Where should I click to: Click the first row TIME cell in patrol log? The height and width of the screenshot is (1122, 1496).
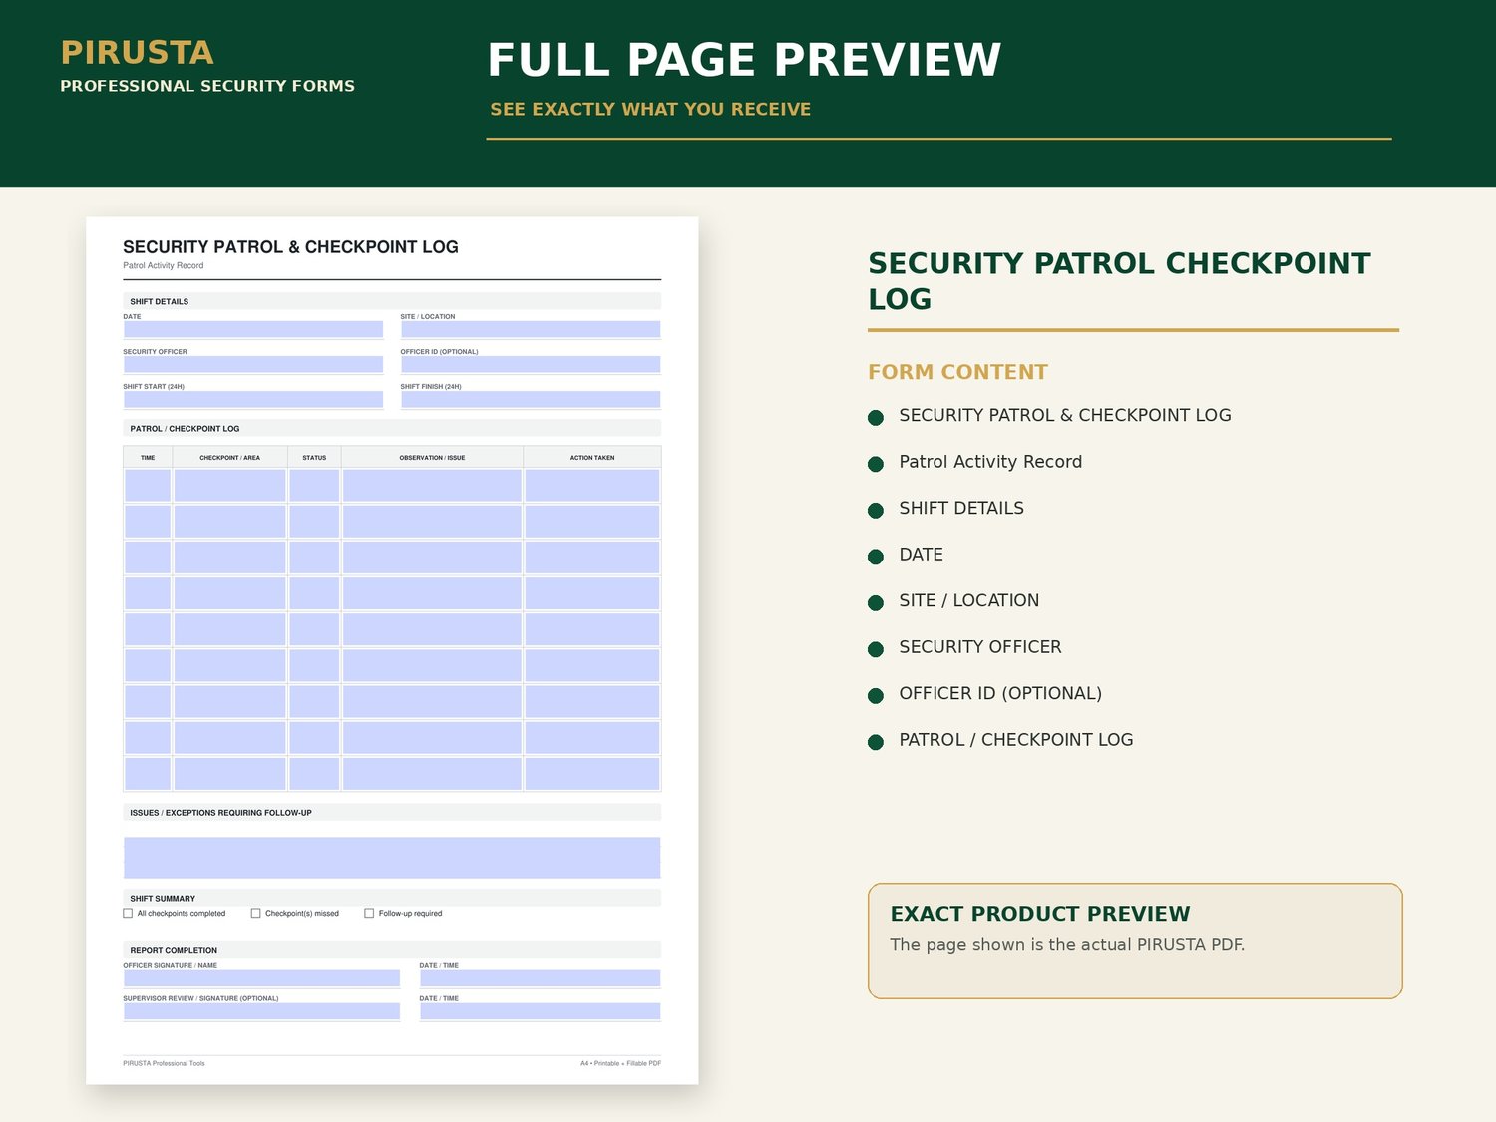click(x=148, y=486)
